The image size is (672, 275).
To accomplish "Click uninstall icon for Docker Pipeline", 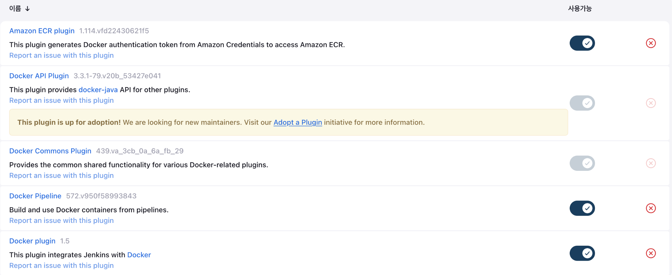I will [650, 208].
